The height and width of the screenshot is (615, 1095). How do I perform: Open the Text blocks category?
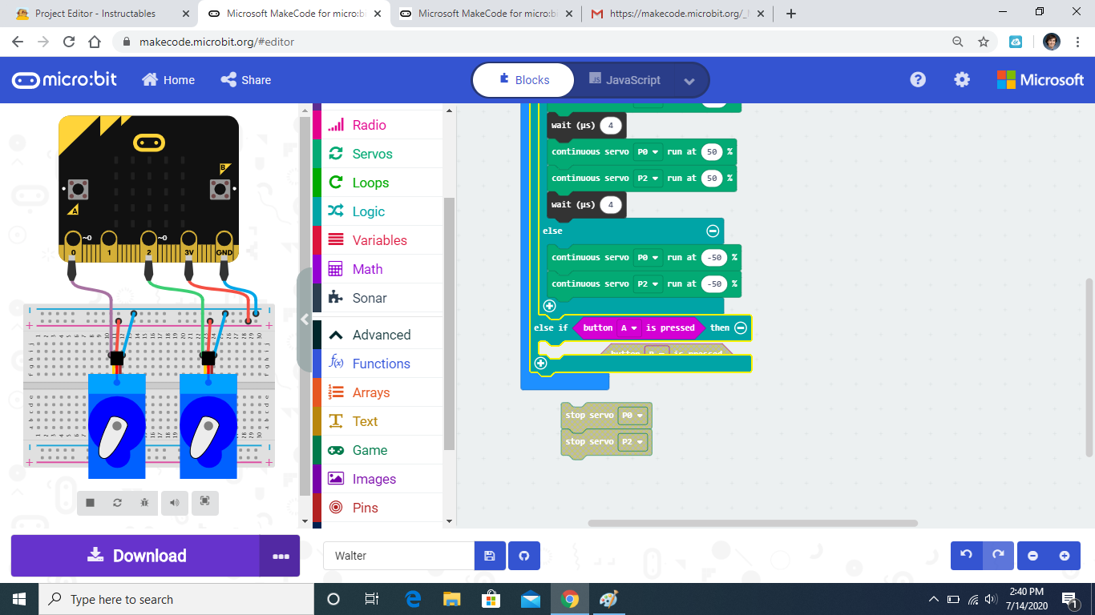tap(378, 421)
